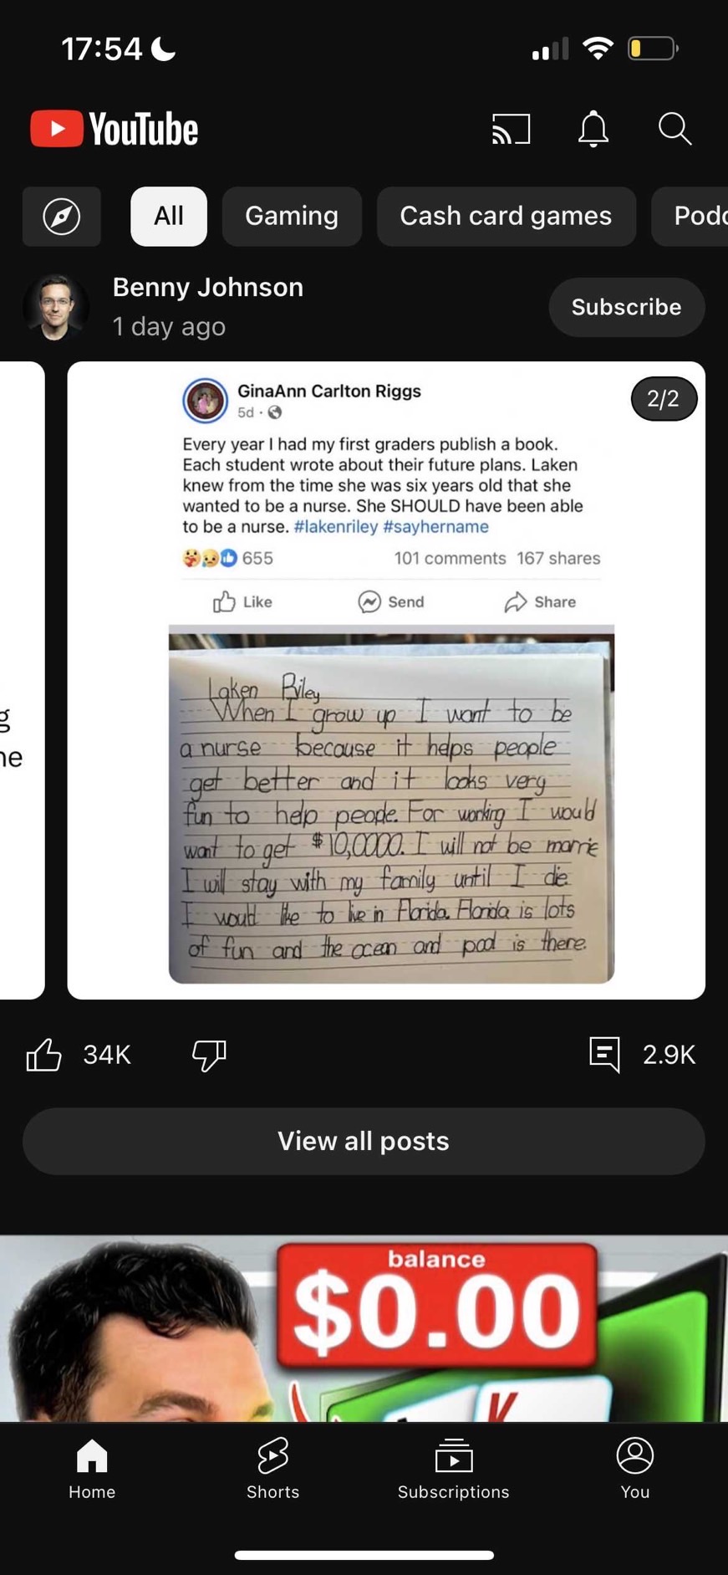
Task: Select the Gaming filter chip
Action: [x=292, y=217]
